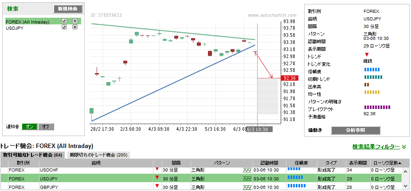Remove the USDJPY saved search
411x191 pixels.
[x=75, y=27]
